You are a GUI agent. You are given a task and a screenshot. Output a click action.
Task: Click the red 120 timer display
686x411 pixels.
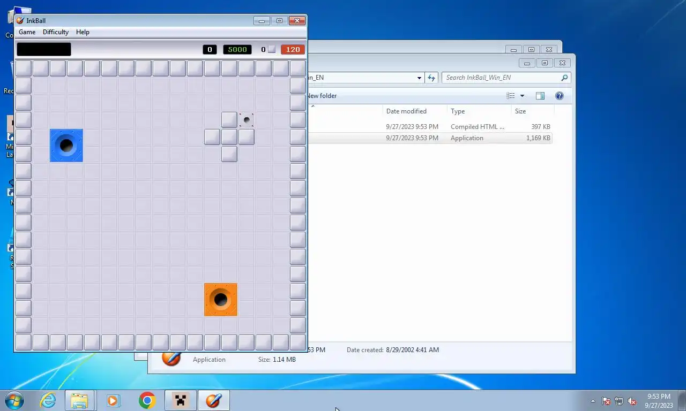[293, 49]
